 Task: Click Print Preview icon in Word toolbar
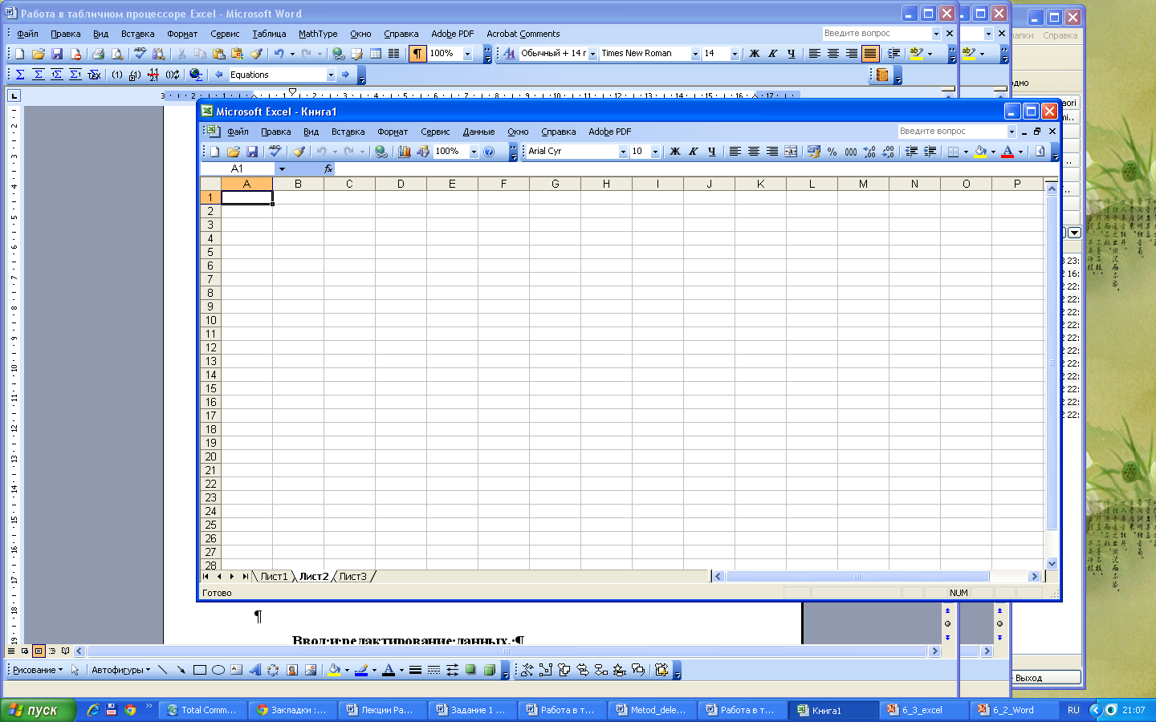click(x=117, y=54)
